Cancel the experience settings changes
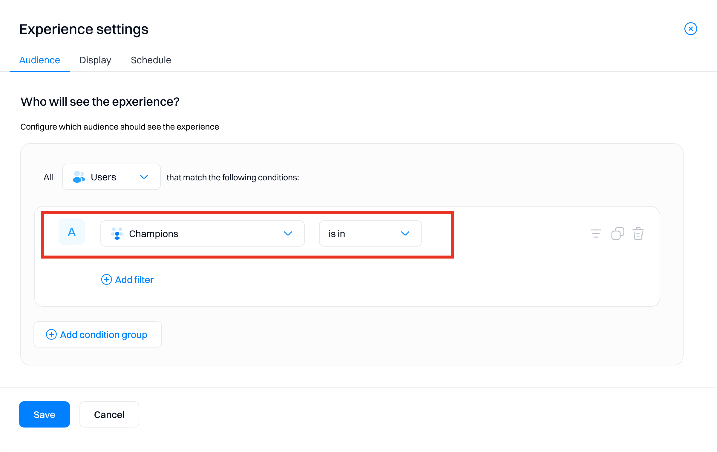This screenshot has height=452, width=717. coord(109,414)
